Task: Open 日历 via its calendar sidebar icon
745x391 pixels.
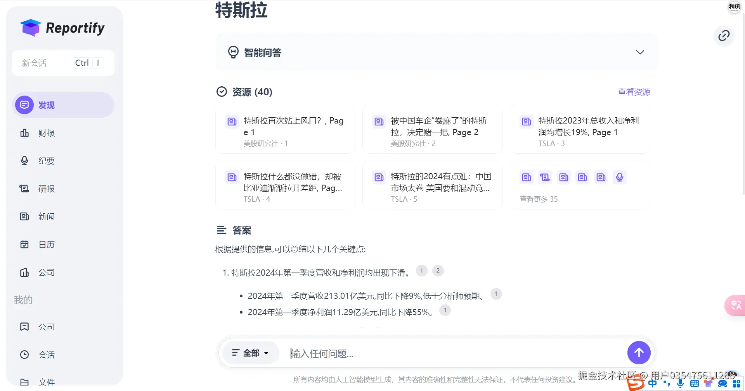Action: [x=24, y=244]
